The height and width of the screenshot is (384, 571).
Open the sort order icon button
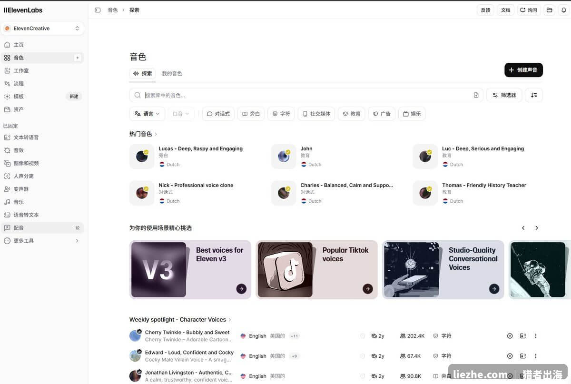click(x=534, y=95)
